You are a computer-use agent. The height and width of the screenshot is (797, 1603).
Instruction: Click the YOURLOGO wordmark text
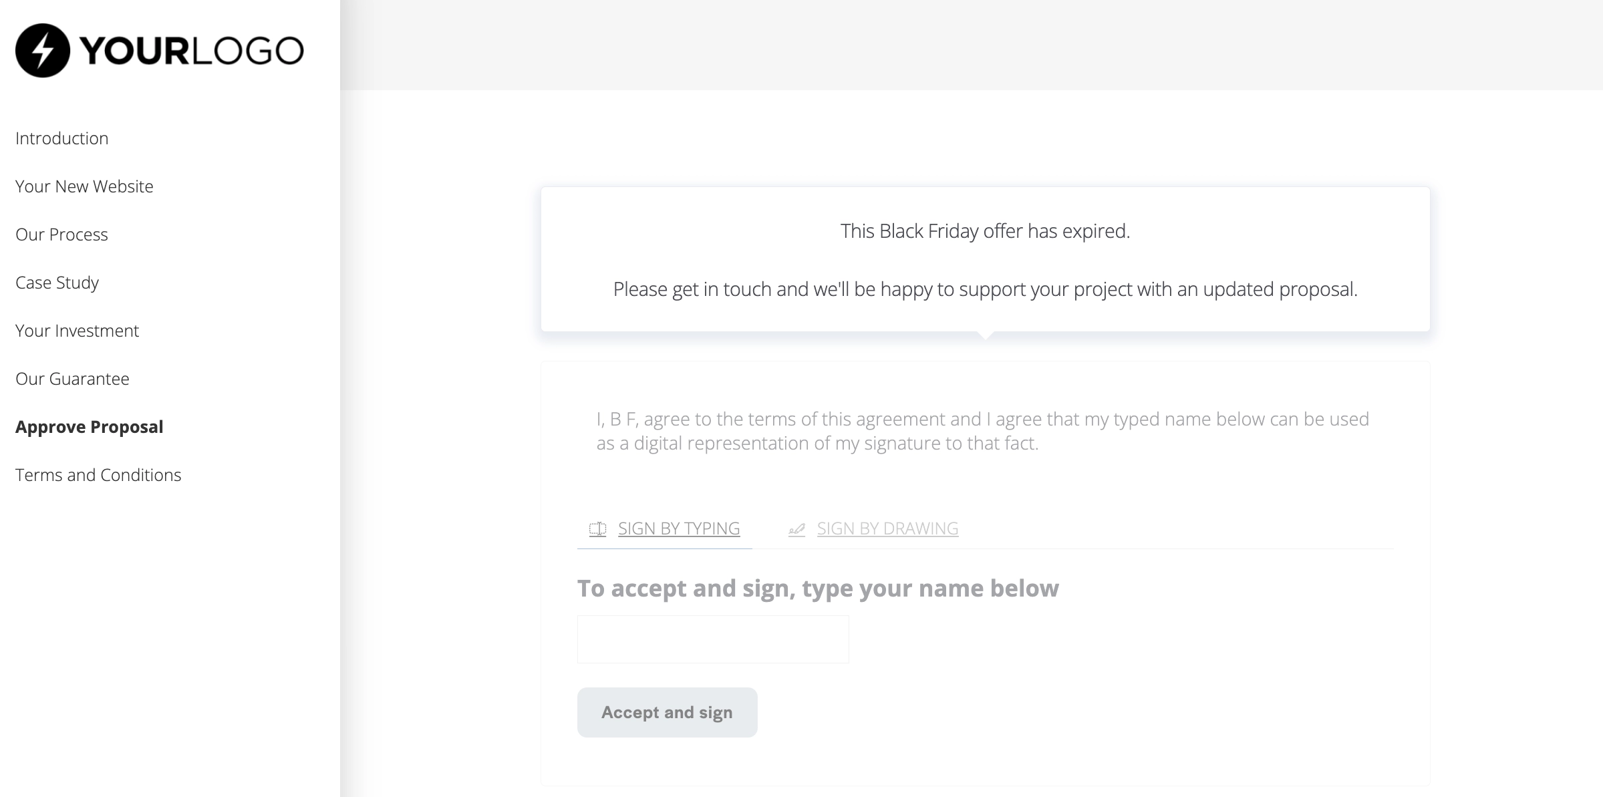pos(191,51)
